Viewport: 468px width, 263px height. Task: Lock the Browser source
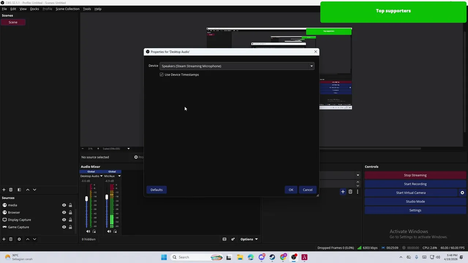coord(70,212)
